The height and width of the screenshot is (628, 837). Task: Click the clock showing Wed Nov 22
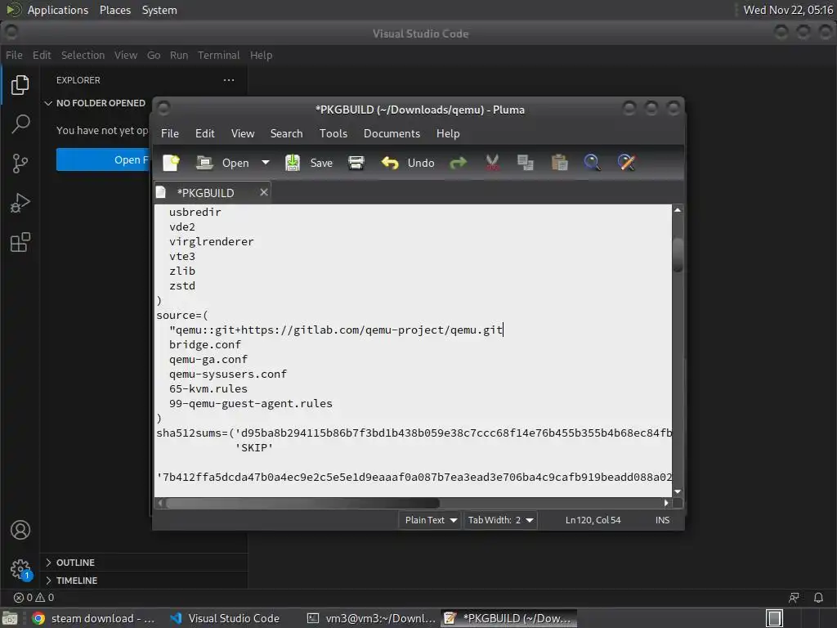788,10
